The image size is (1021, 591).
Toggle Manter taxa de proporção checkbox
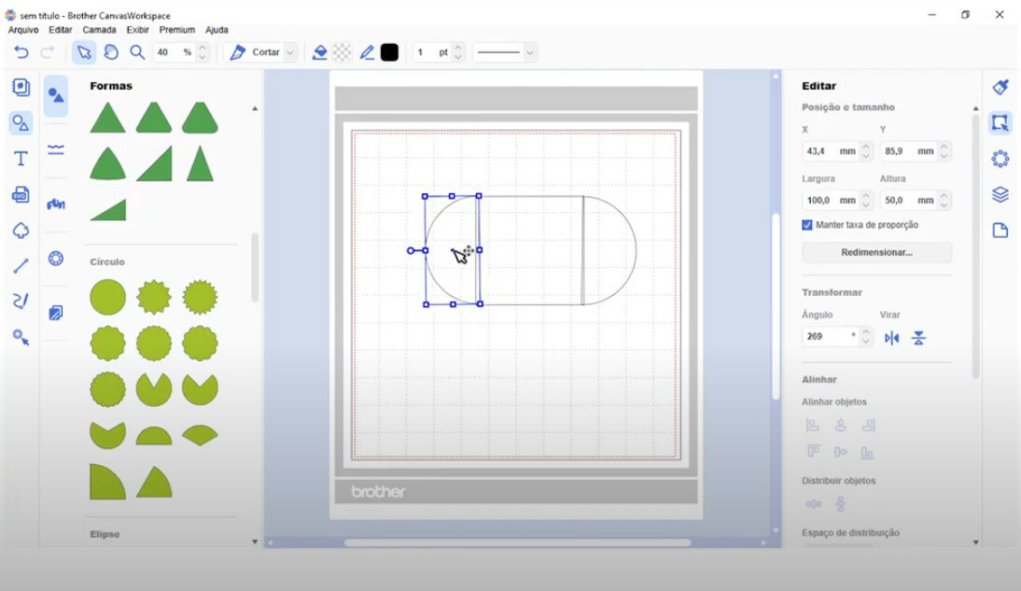[807, 225]
